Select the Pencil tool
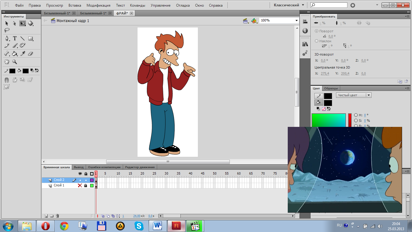The image size is (412, 232). click(7, 45)
